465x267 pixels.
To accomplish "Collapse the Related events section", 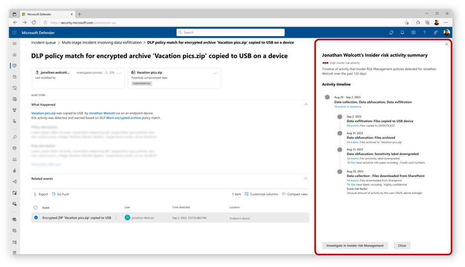I will 306,178.
